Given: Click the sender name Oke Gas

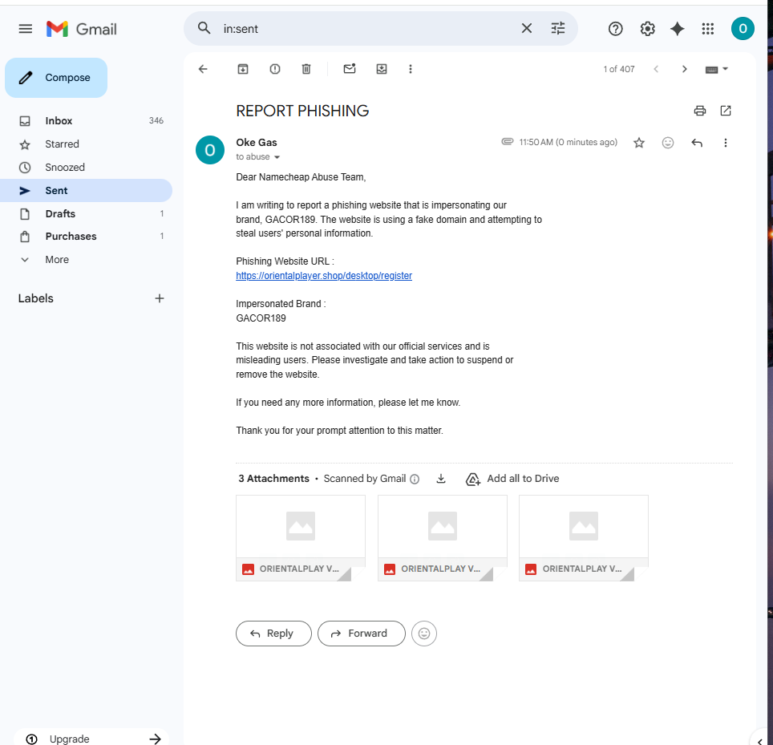Looking at the screenshot, I should pos(257,143).
